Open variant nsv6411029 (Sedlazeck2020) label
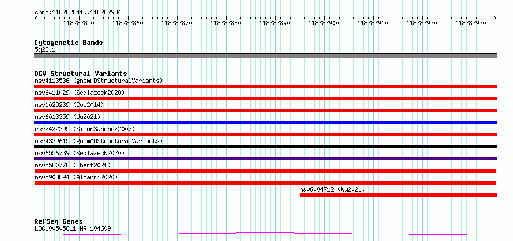513x241 pixels. click(x=80, y=93)
